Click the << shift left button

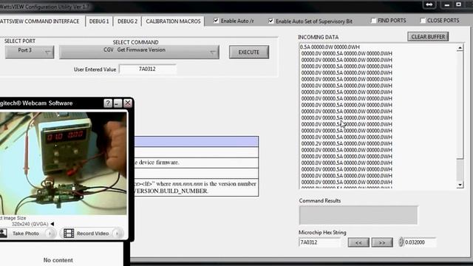tap(358, 242)
